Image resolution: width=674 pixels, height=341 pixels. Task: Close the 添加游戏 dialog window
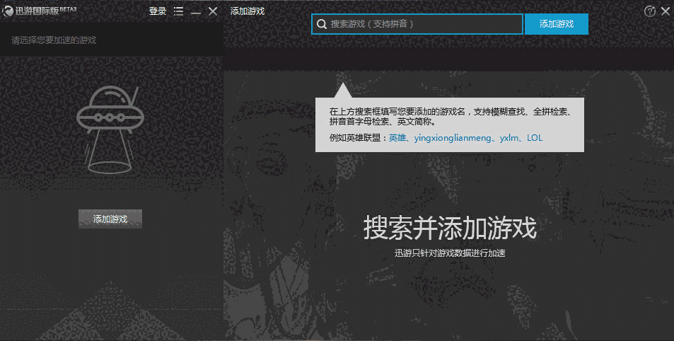(666, 11)
